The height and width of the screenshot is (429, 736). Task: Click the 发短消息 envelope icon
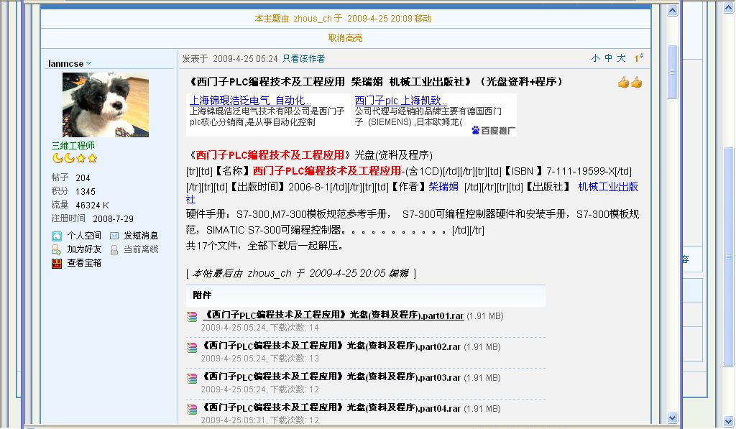click(x=114, y=236)
